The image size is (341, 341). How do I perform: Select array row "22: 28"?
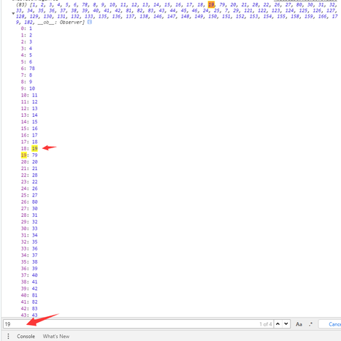click(x=29, y=175)
